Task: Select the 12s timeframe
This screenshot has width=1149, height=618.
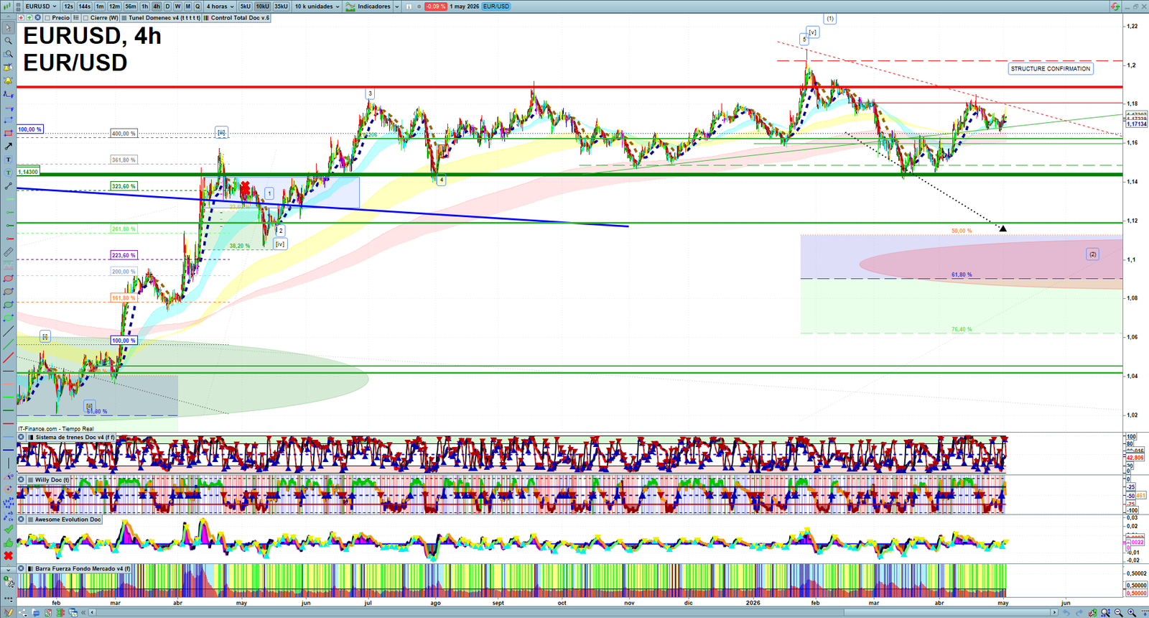Action: [68, 6]
